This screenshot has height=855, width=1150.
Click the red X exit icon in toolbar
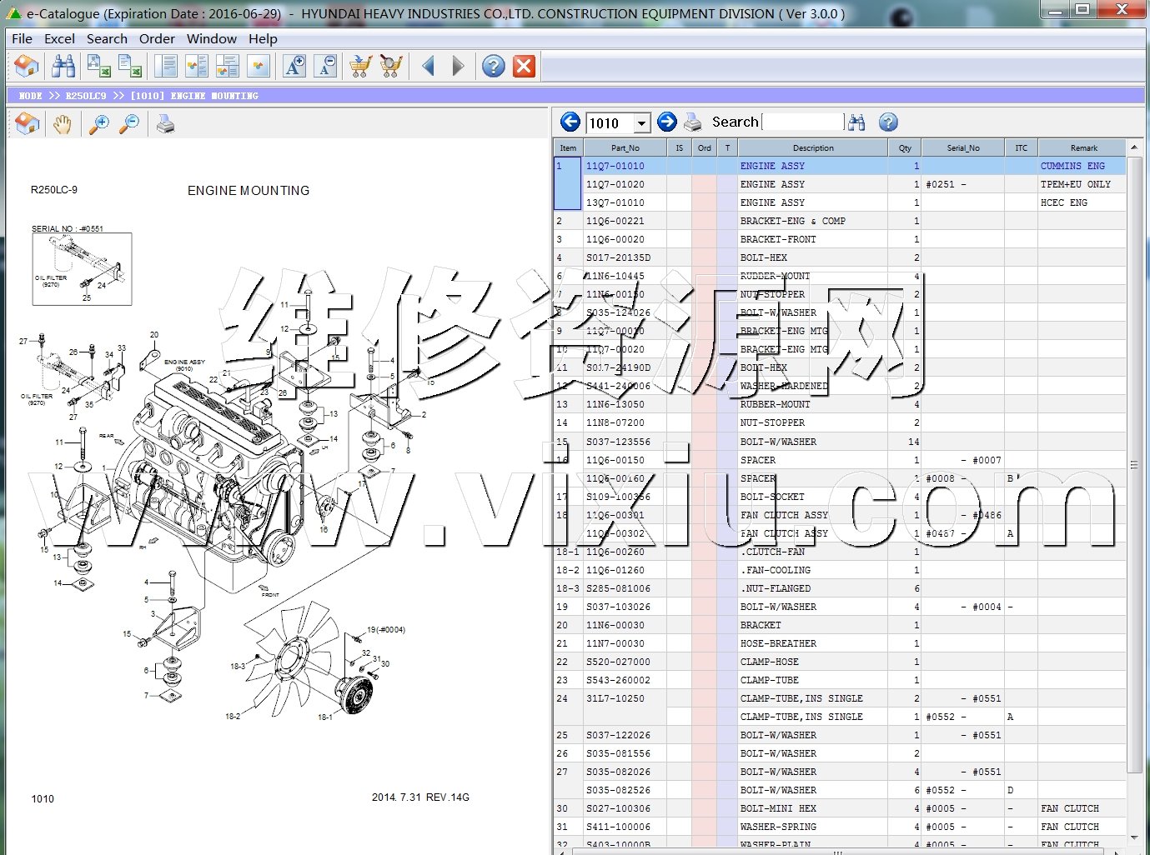[x=524, y=66]
